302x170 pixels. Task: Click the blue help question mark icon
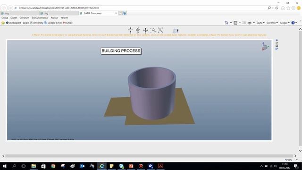293,23
